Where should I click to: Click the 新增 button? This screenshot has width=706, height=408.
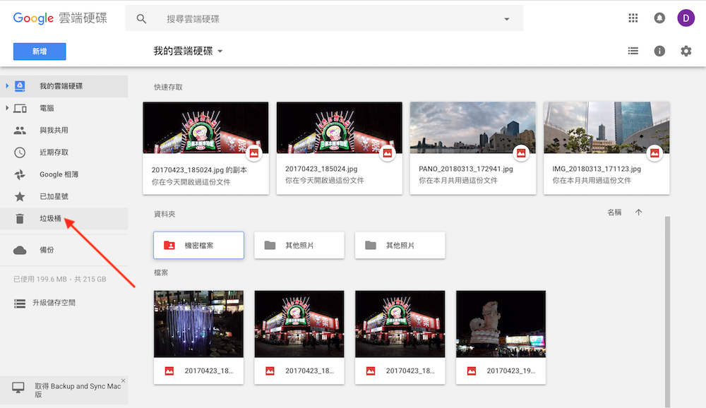40,52
